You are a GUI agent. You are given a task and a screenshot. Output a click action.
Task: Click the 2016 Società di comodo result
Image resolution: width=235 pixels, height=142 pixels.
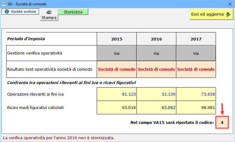[156, 69]
